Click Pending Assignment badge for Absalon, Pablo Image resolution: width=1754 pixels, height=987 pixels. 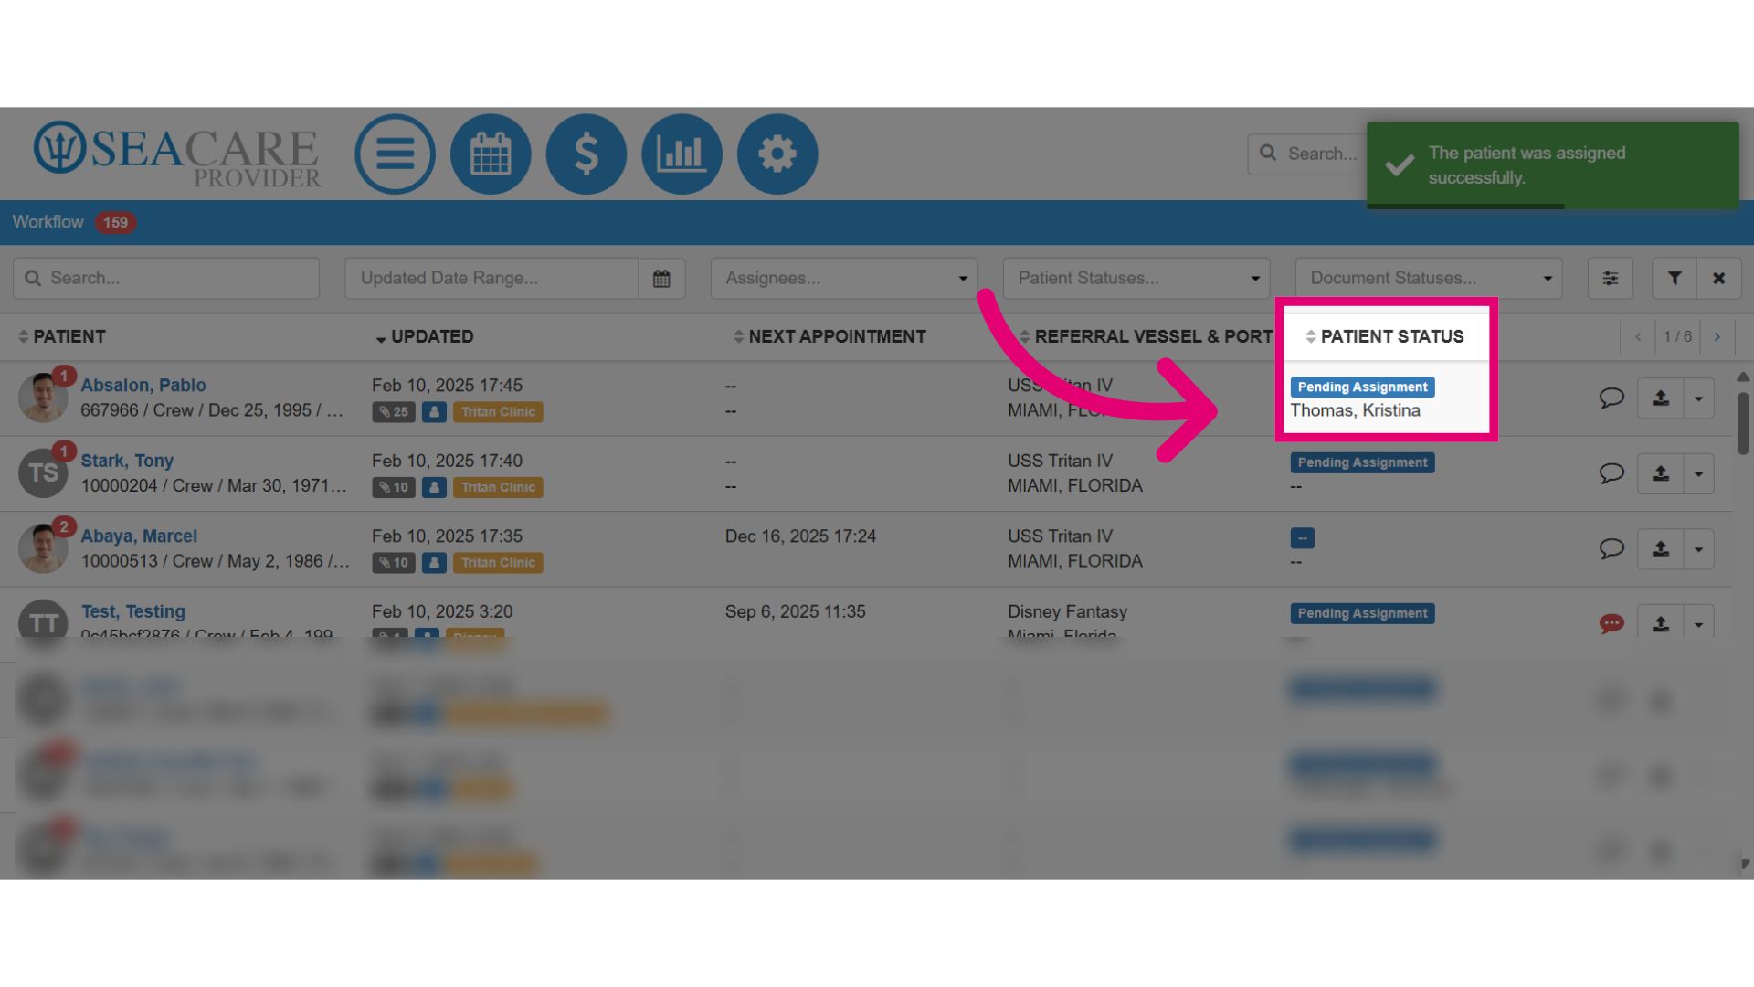(x=1362, y=387)
